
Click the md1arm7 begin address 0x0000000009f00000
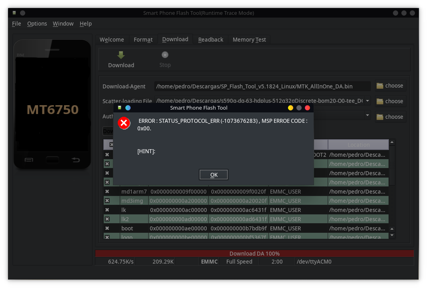[x=178, y=192]
